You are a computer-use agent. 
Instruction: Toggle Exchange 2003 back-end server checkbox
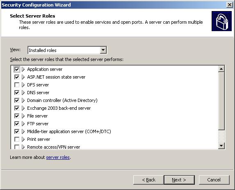17,108
